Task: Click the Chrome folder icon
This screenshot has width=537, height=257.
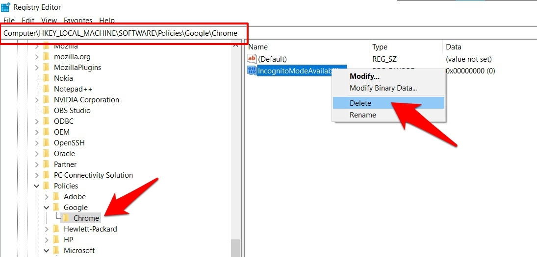Action: [x=66, y=218]
